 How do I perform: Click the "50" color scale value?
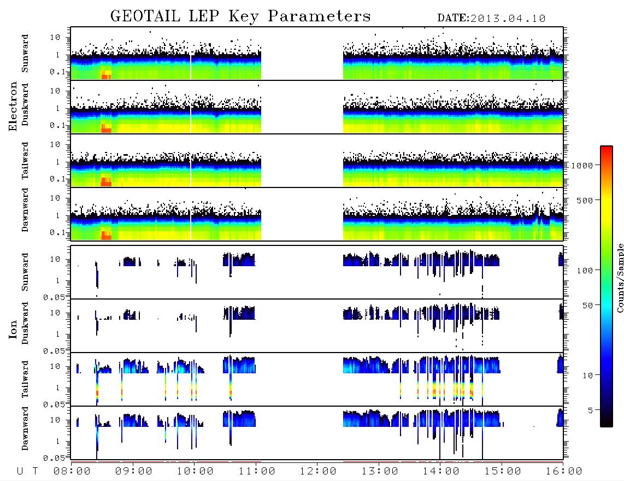(588, 306)
